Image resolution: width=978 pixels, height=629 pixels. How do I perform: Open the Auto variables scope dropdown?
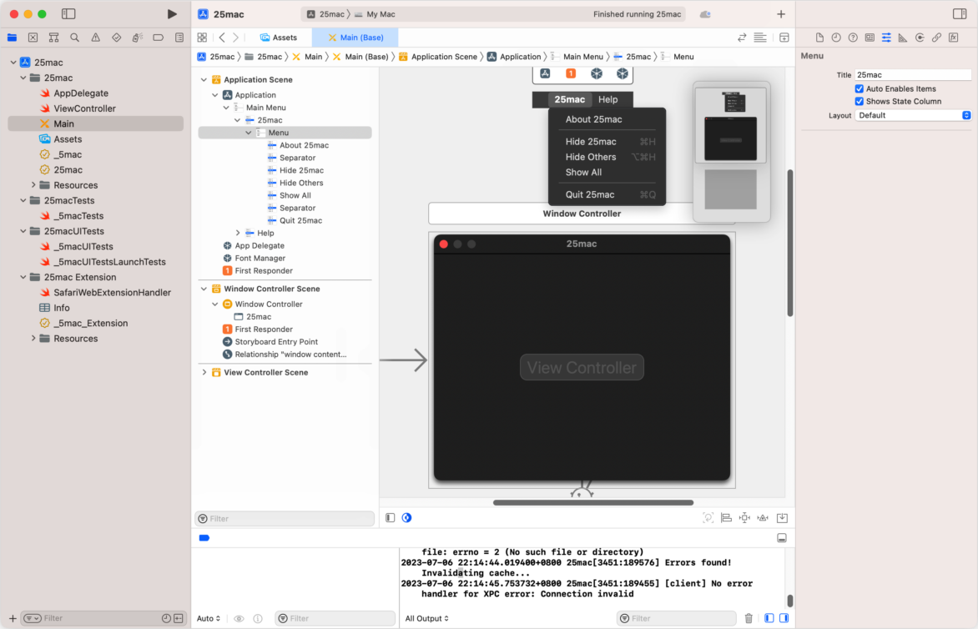(209, 618)
